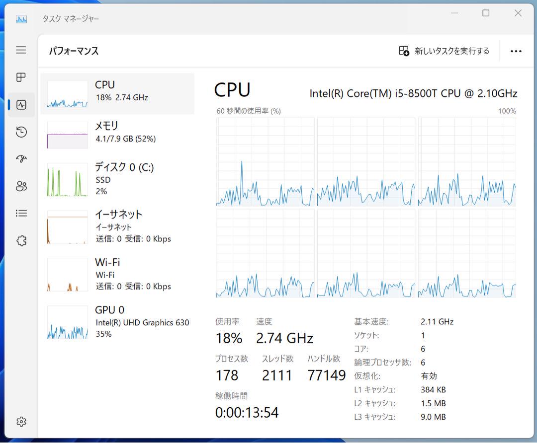Open the Users page icon
The image size is (537, 443).
click(21, 186)
